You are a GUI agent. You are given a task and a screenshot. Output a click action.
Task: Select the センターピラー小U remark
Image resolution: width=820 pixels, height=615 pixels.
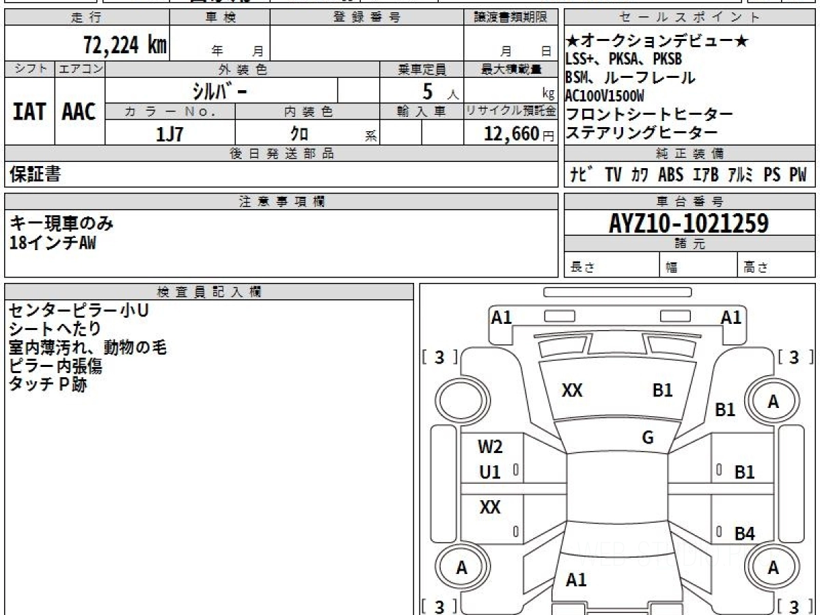[79, 311]
